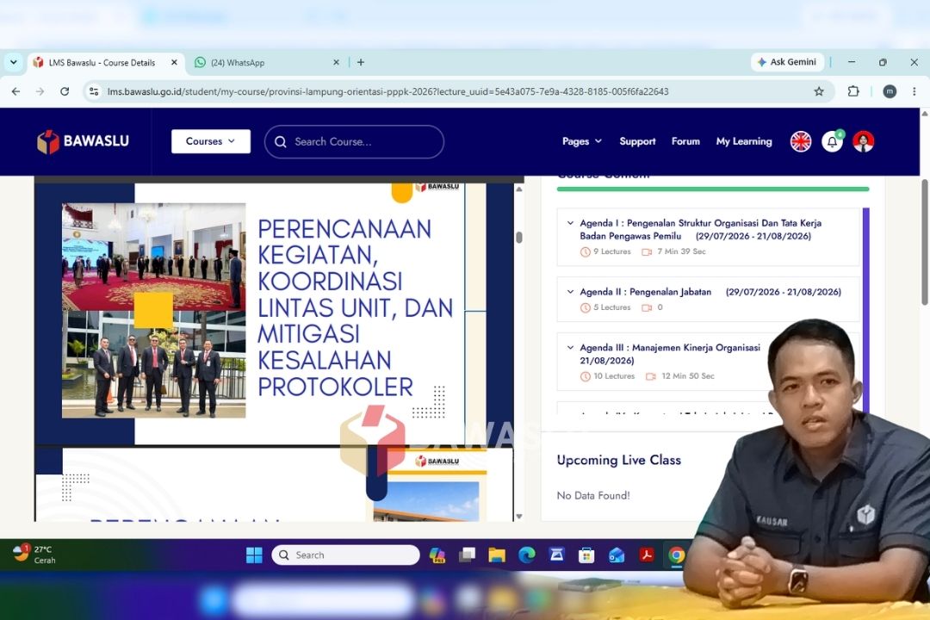Image resolution: width=930 pixels, height=620 pixels.
Task: Expand the Pages menu
Action: (582, 141)
